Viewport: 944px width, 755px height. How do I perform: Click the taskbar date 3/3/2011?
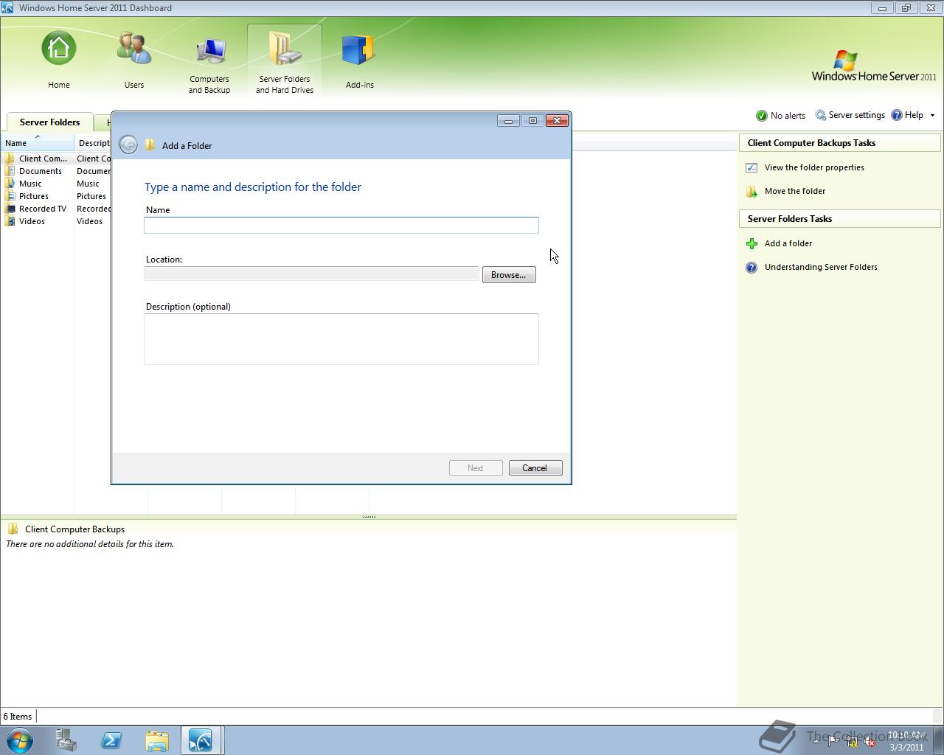[x=906, y=747]
